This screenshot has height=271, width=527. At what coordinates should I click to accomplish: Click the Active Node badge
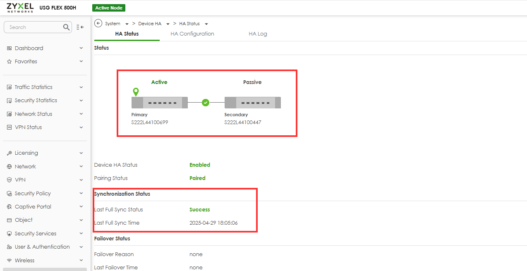[110, 8]
